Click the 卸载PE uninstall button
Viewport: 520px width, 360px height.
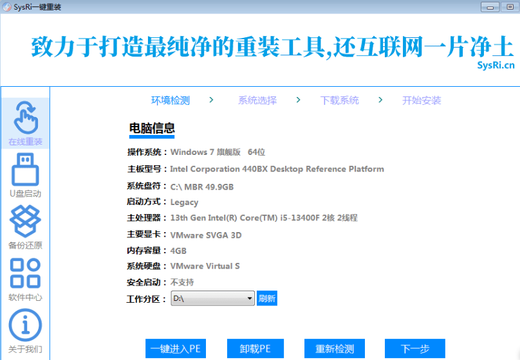pos(255,349)
